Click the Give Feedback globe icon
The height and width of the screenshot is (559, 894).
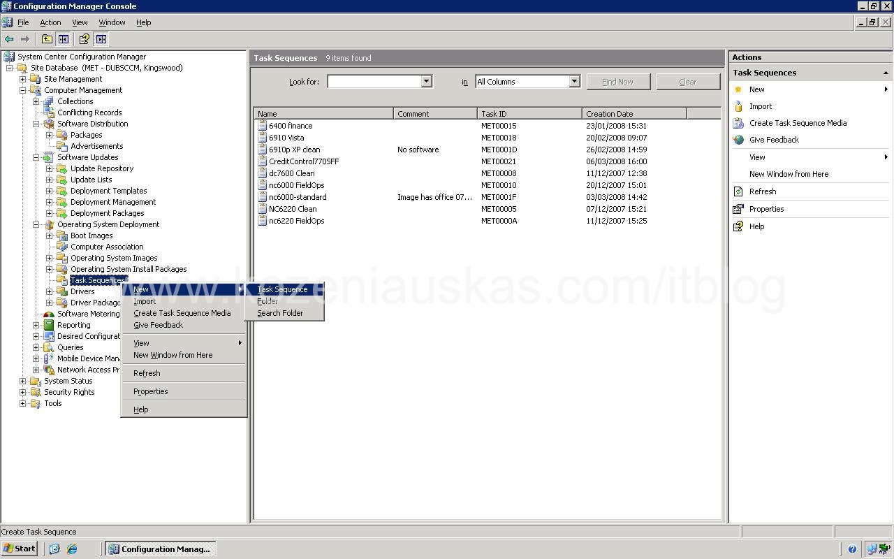tap(738, 140)
